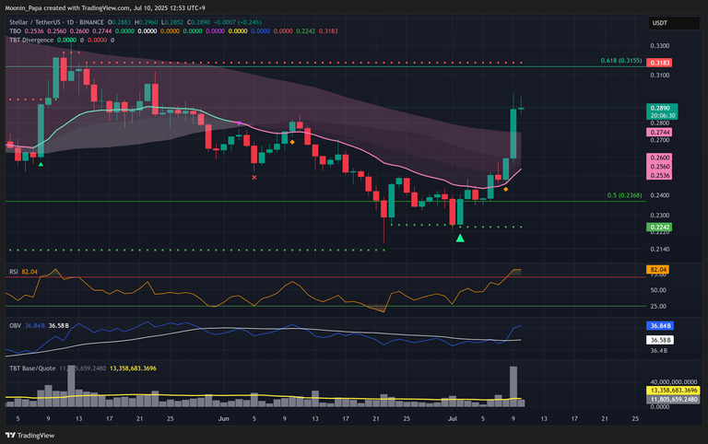Image resolution: width=708 pixels, height=444 pixels.
Task: Click the 25.00 level on the RSI axis
Action: 658,307
